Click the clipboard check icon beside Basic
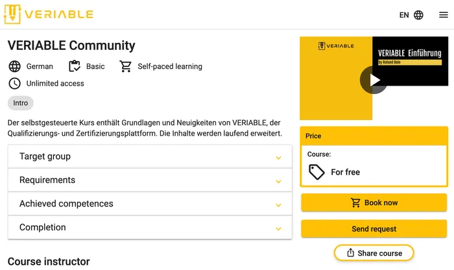This screenshot has height=270, width=454. [x=75, y=66]
